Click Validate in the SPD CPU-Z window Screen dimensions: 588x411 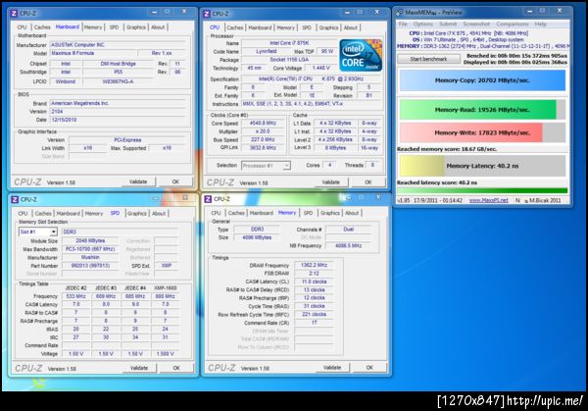pyautogui.click(x=139, y=368)
